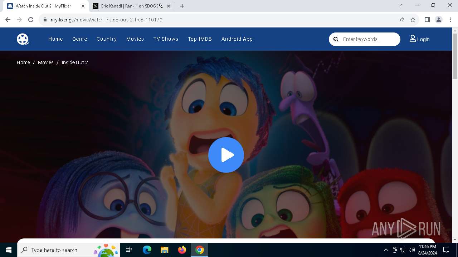The image size is (458, 257).
Task: Click the taskbar search box
Action: tap(69, 250)
